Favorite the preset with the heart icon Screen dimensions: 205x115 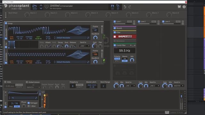(46, 7)
